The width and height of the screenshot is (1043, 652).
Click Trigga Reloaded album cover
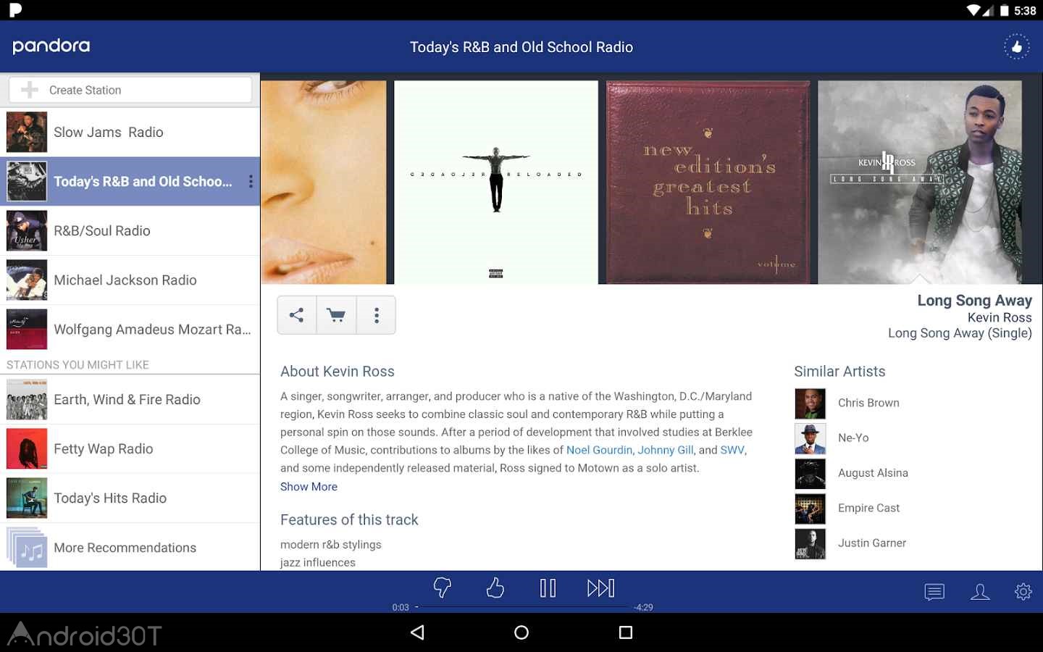496,182
